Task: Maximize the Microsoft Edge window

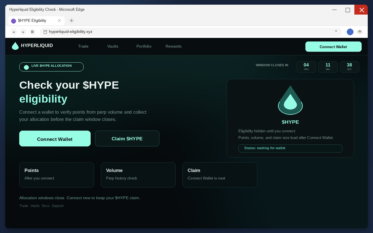Action: [x=348, y=10]
